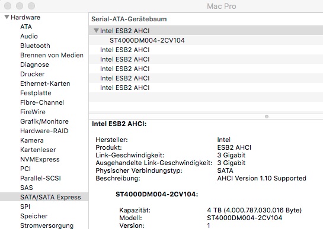Click the bold ST4000DM004-2CV104: heading
The image size is (323, 229).
[x=157, y=194]
